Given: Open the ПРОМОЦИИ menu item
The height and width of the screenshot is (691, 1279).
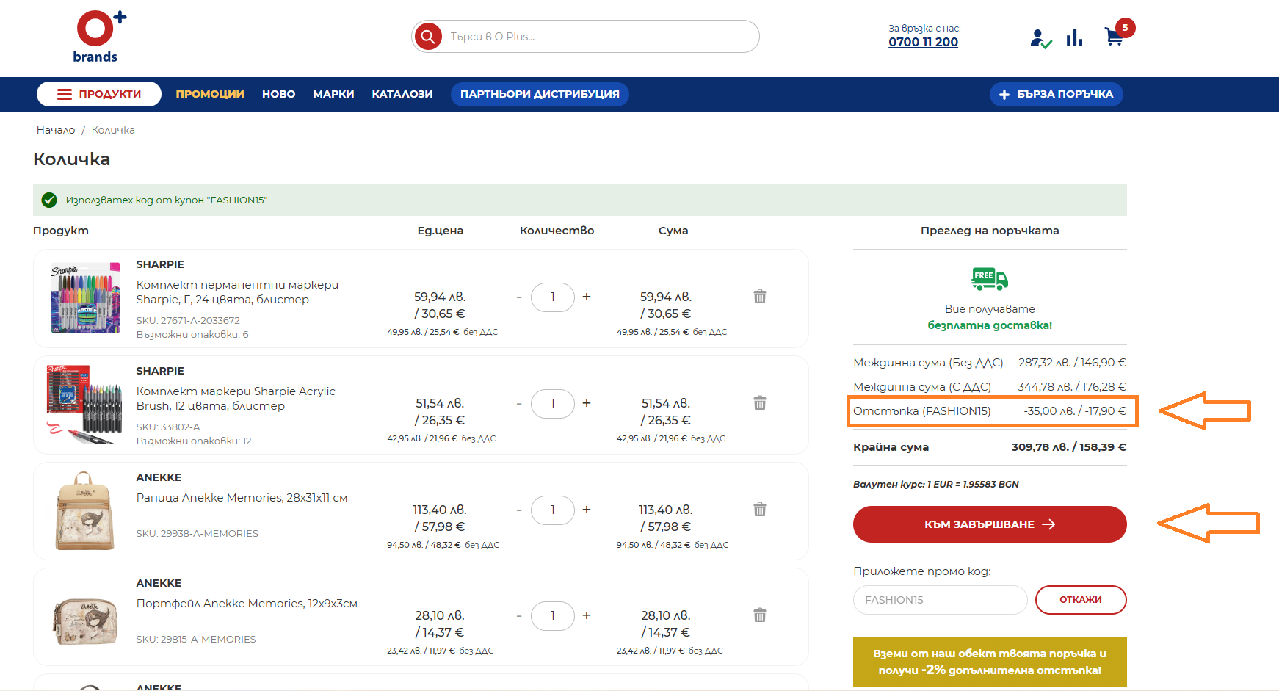Looking at the screenshot, I should pyautogui.click(x=210, y=94).
